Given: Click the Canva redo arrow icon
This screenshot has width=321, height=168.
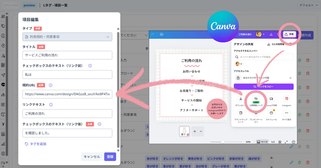Looking at the screenshot, I should 153,34.
